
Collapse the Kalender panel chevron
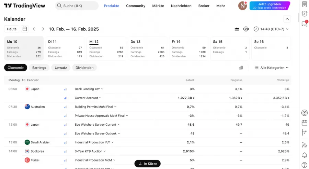tap(287, 19)
